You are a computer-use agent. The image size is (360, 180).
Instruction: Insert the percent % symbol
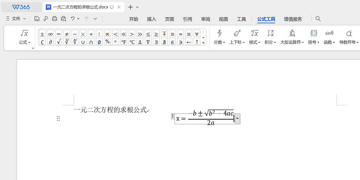click(107, 42)
